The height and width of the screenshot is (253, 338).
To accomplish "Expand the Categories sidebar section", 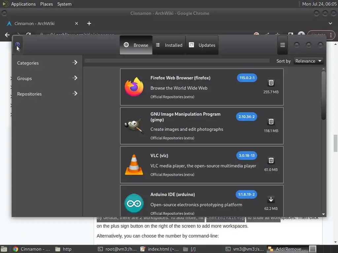I will tap(47, 63).
